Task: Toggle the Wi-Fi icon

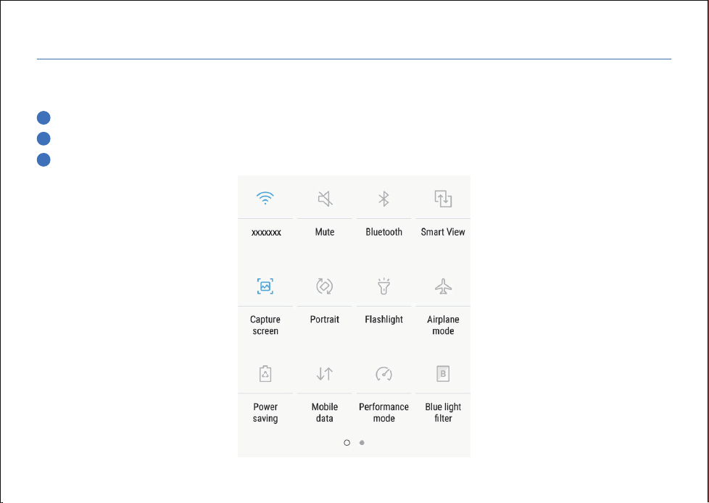Action: click(265, 199)
